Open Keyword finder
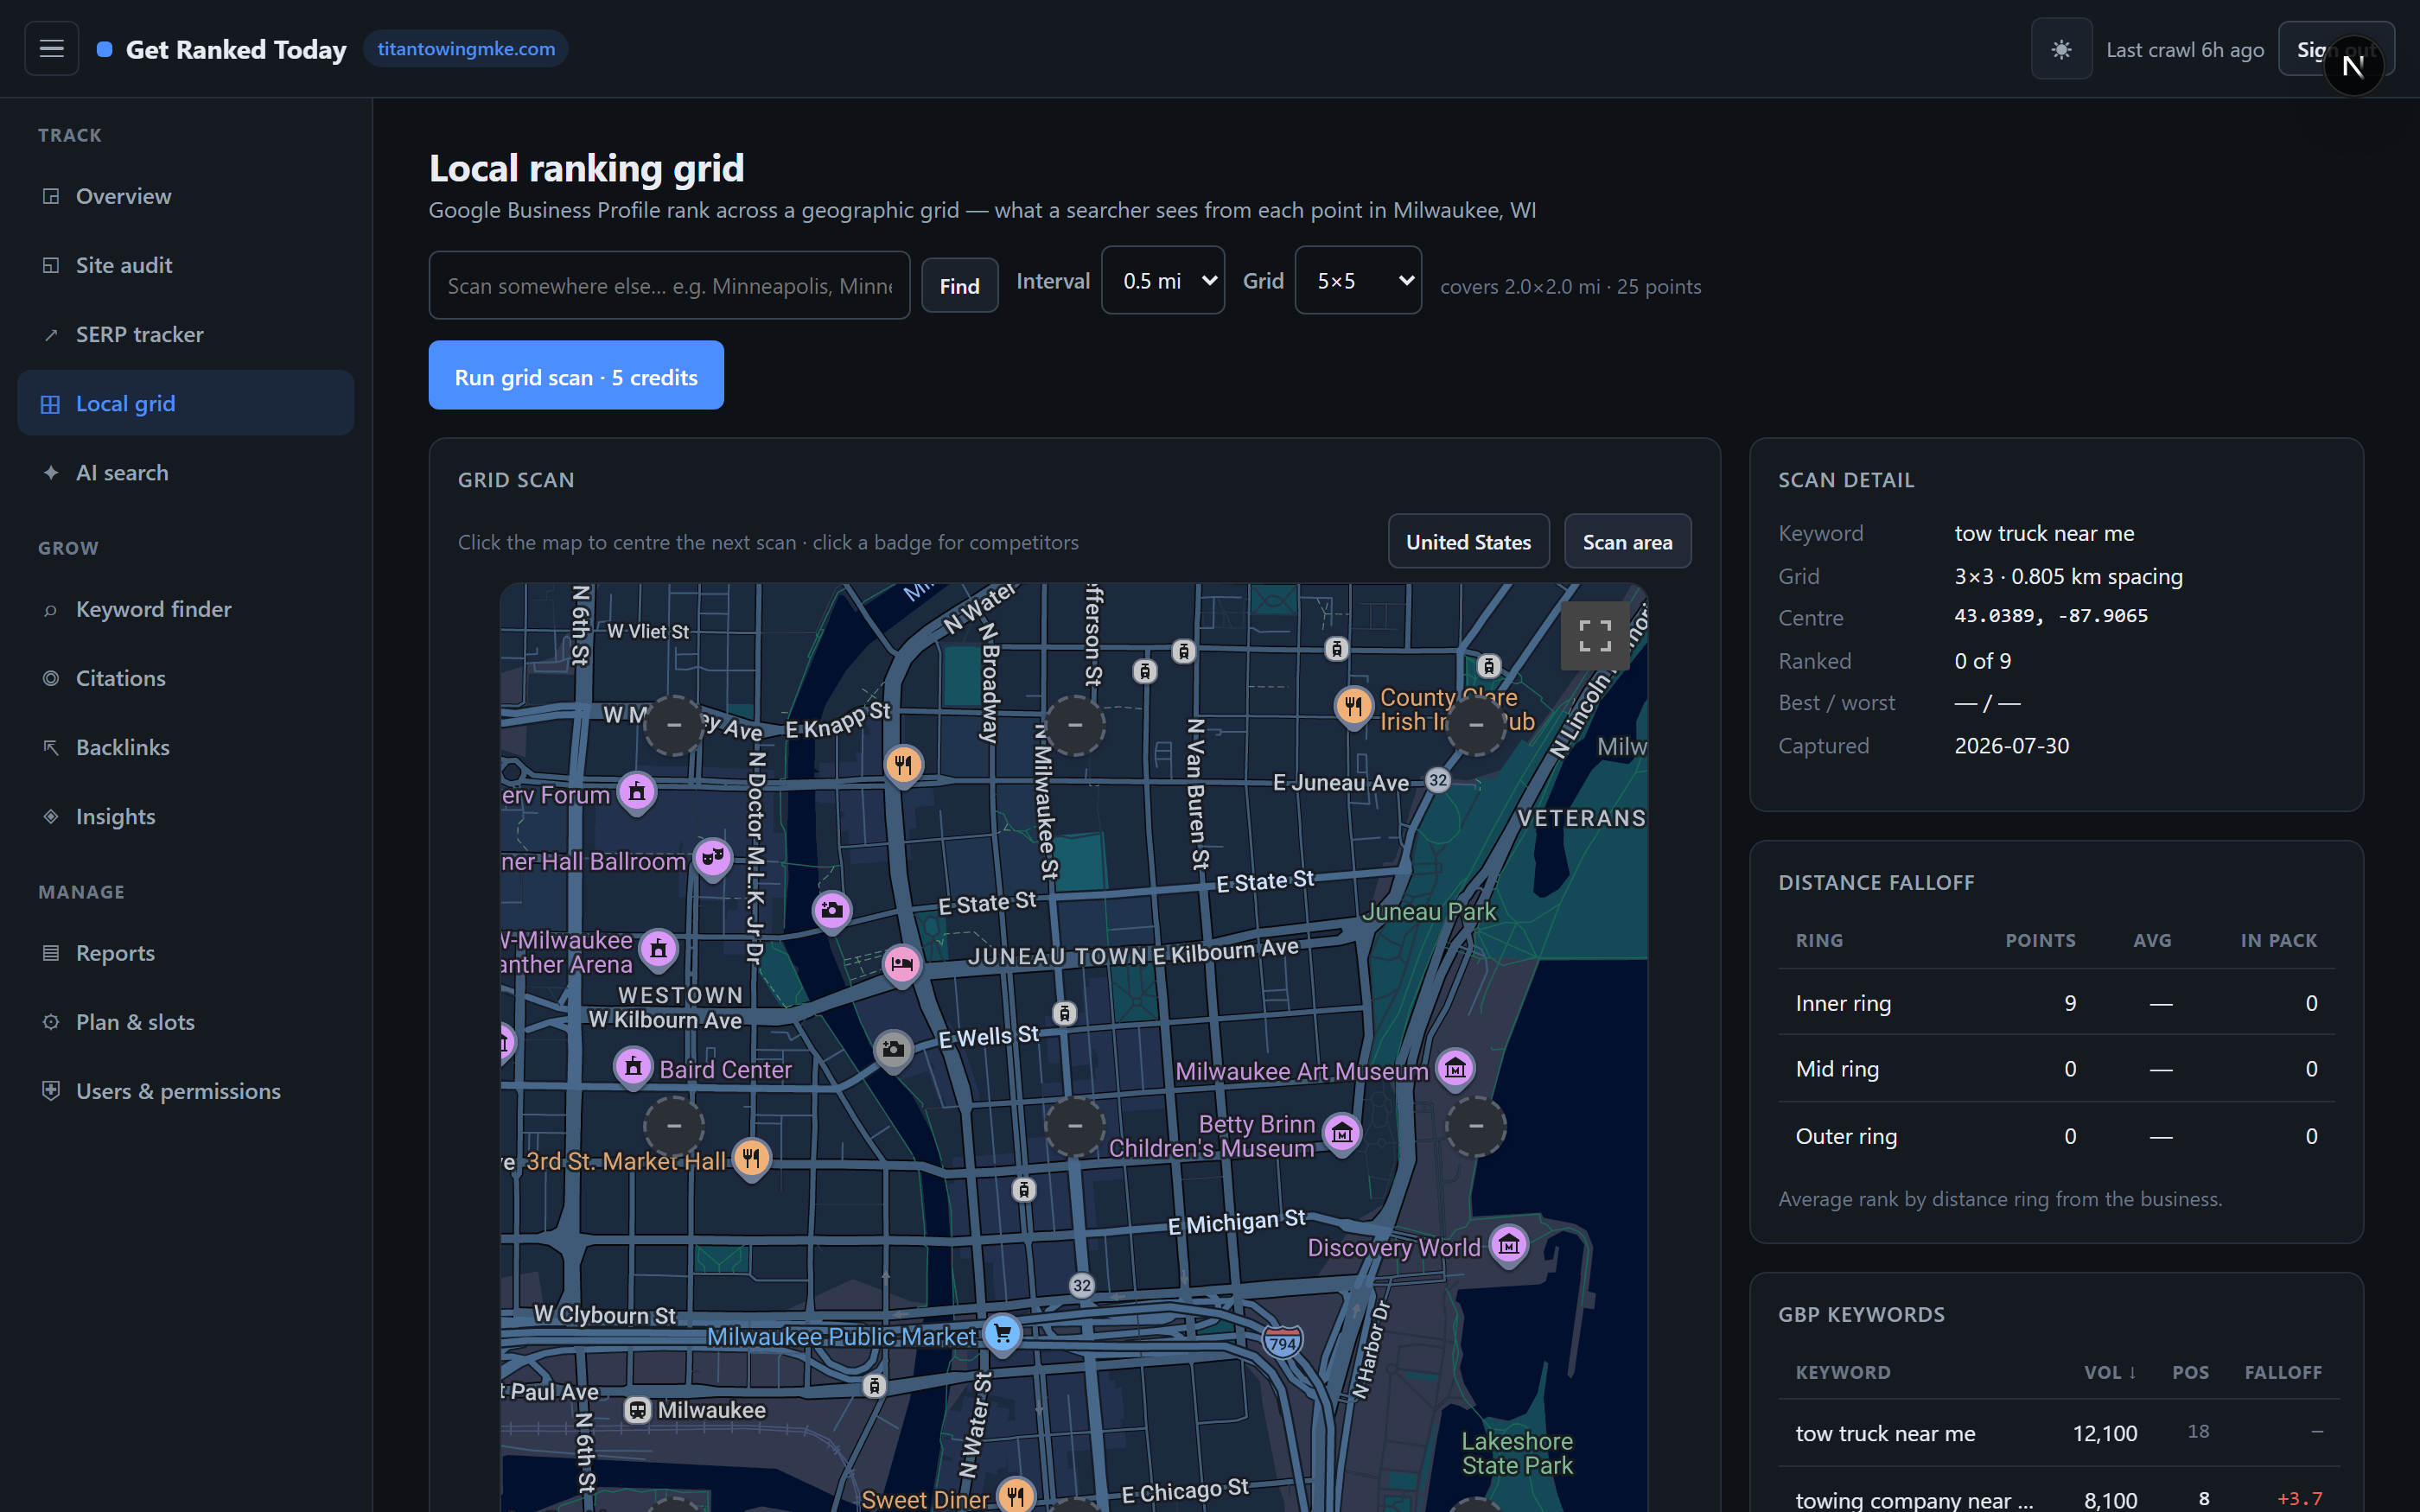This screenshot has width=2420, height=1512. pyautogui.click(x=186, y=609)
